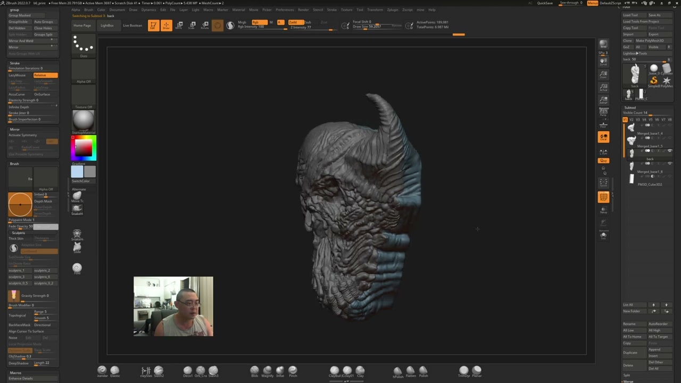Collapse the Mirror section
Screen dimensions: 681x383
pyautogui.click(x=14, y=129)
